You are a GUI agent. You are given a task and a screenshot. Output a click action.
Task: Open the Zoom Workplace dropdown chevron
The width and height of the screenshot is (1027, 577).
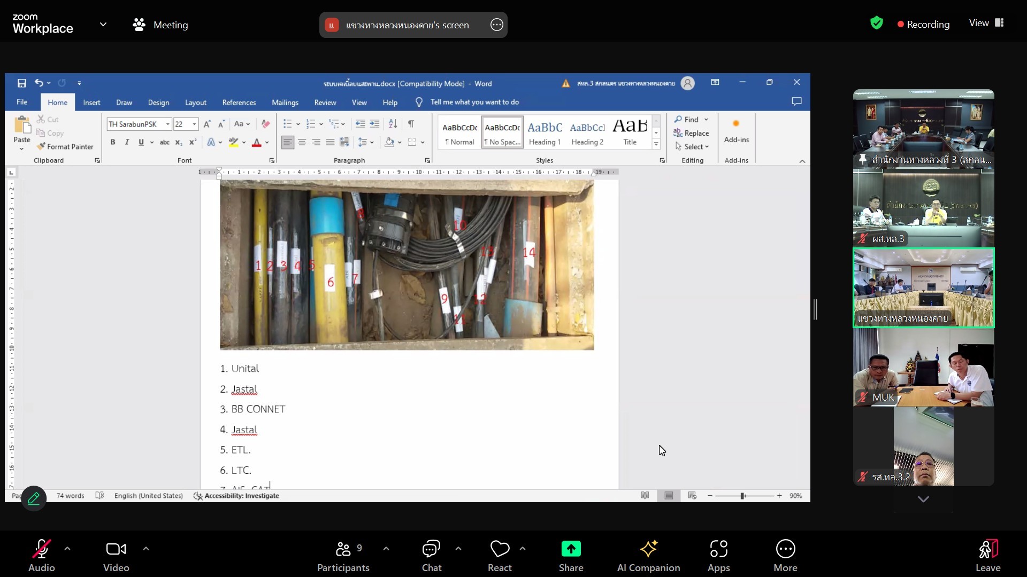(x=103, y=25)
